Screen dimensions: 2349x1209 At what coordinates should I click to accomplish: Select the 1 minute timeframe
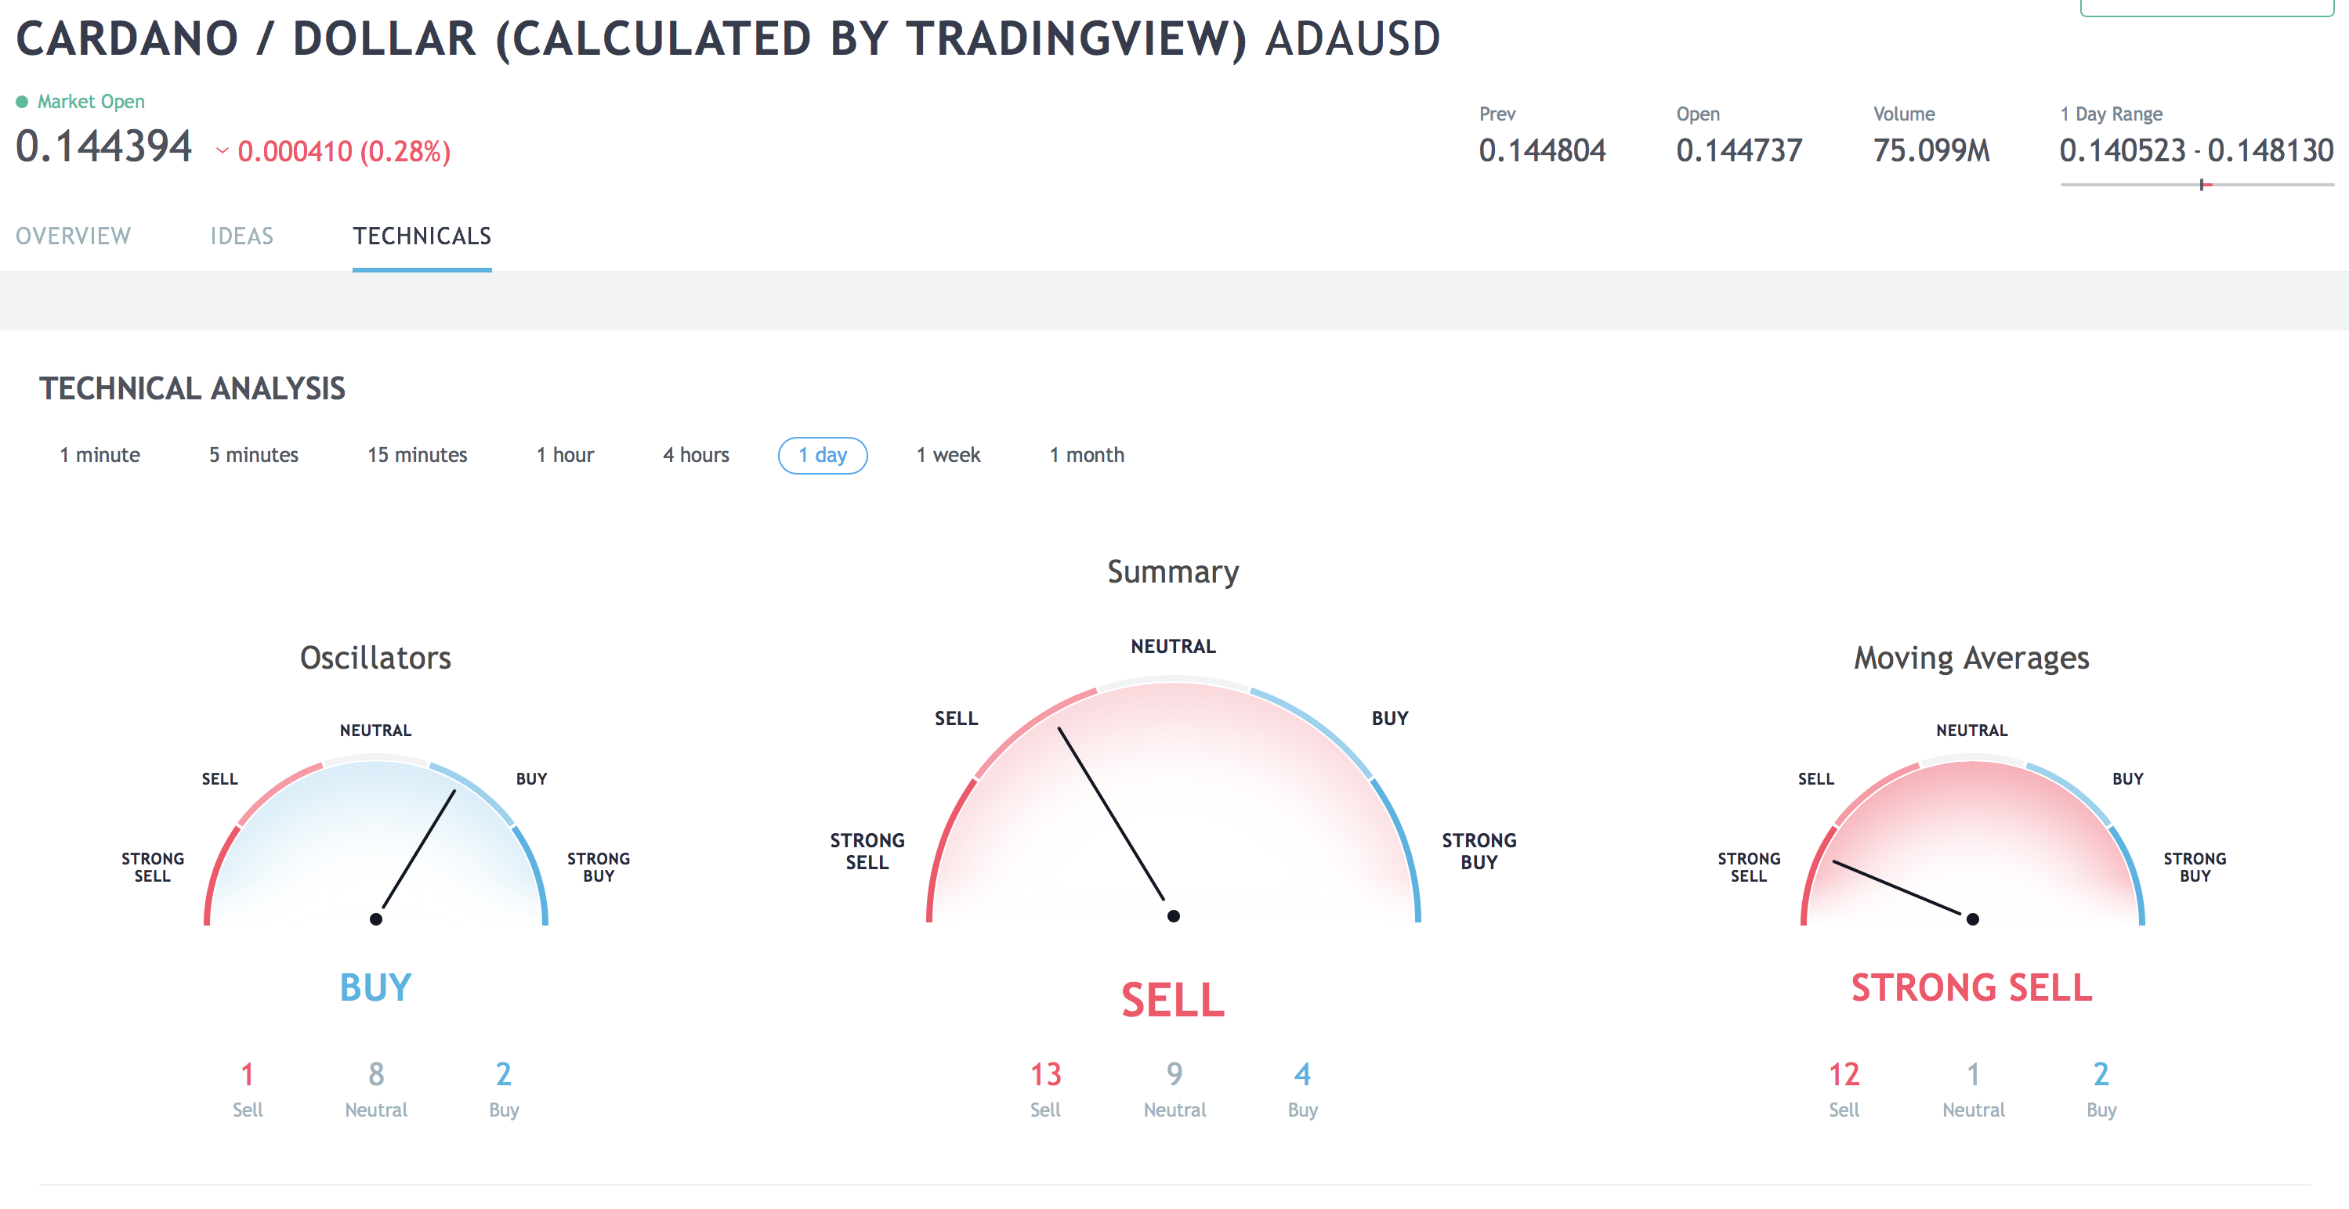coord(100,455)
